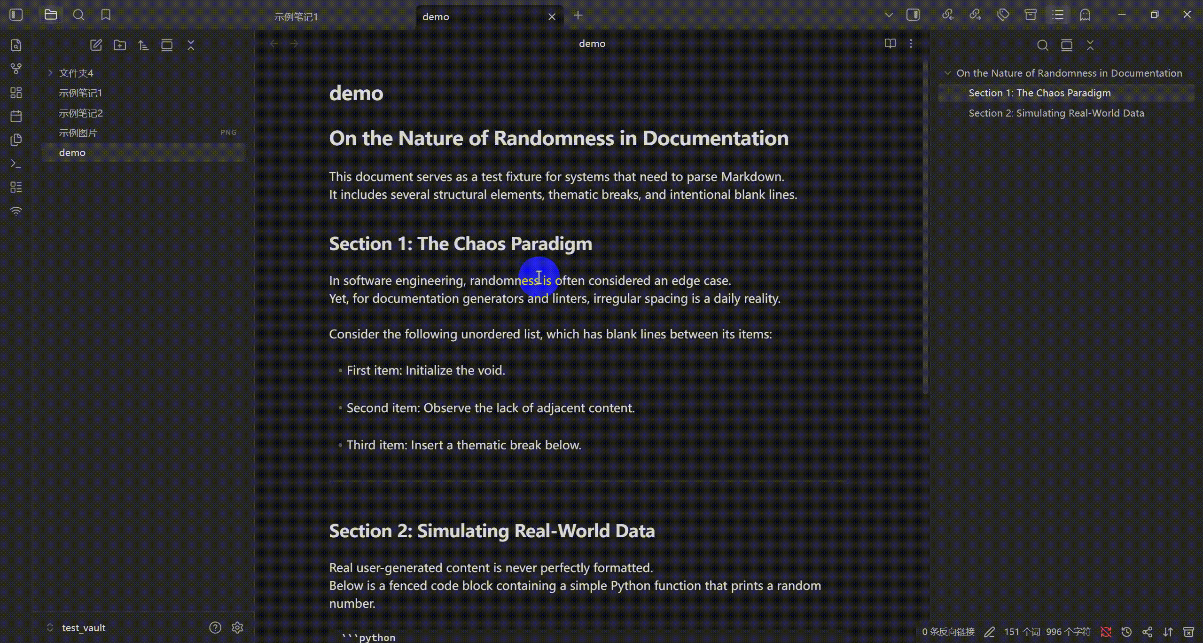Open the bookmarks sidebar tab
This screenshot has width=1203, height=643.
pyautogui.click(x=106, y=15)
